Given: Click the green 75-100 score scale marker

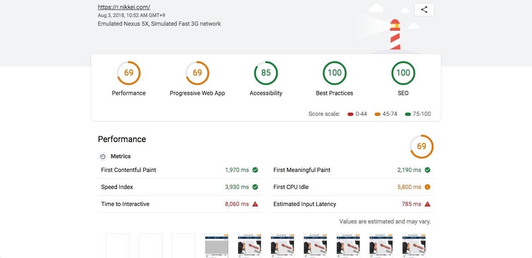Looking at the screenshot, I should [408, 114].
